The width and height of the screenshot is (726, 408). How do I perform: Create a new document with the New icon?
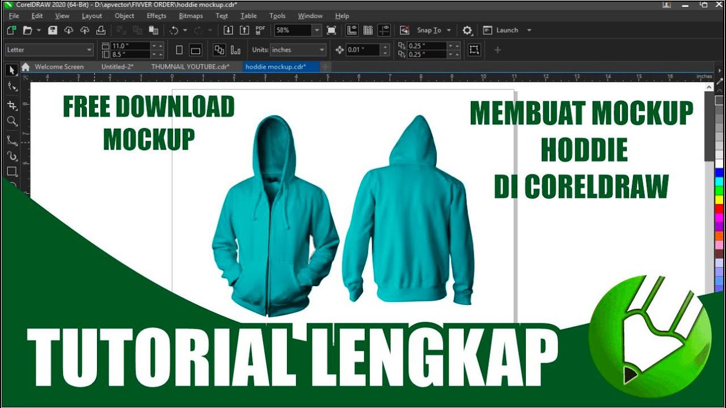pyautogui.click(x=11, y=30)
